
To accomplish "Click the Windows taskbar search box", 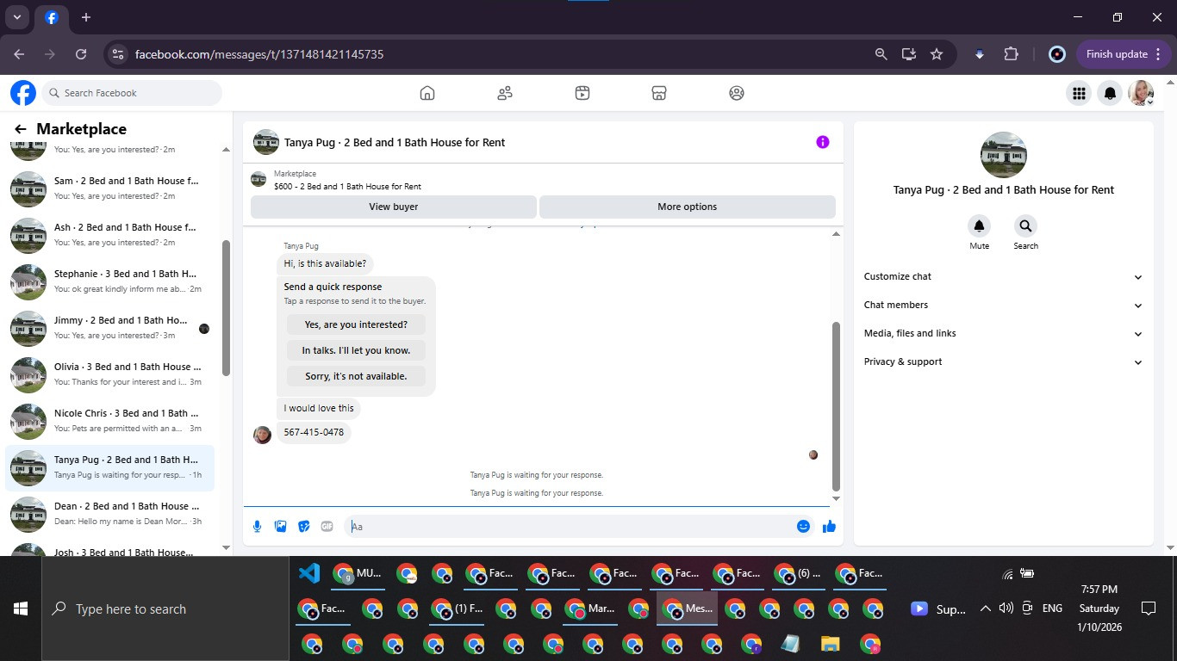I will pyautogui.click(x=165, y=608).
